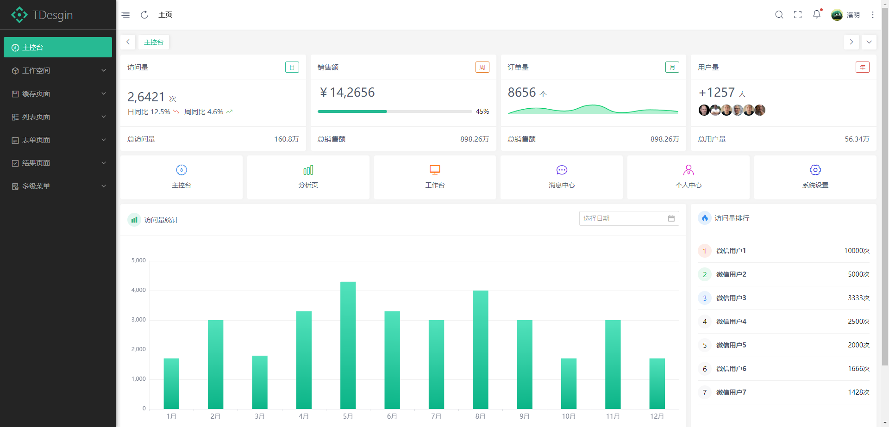Open the search magnifier icon
The image size is (889, 427).
click(x=779, y=15)
